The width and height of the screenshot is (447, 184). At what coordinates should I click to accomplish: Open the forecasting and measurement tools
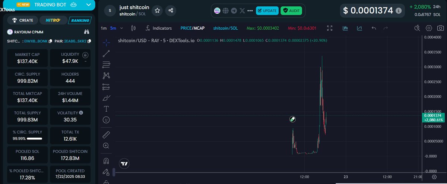pyautogui.click(x=106, y=87)
